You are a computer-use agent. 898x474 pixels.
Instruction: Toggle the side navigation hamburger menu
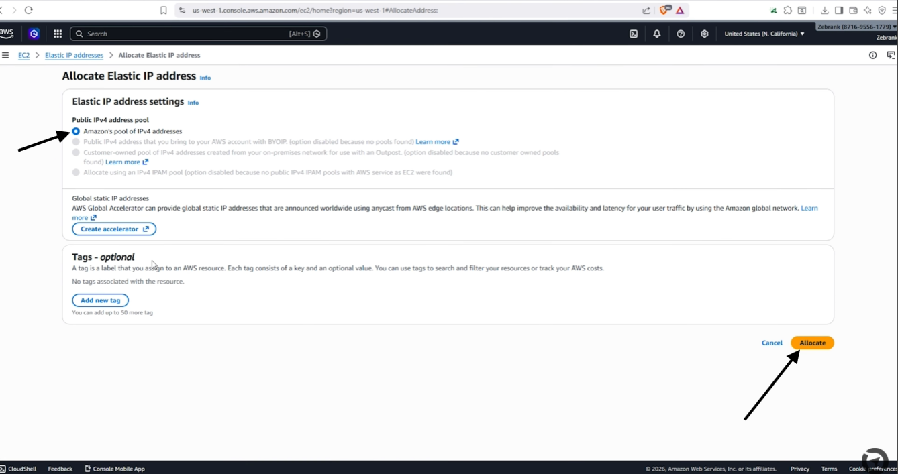pos(5,55)
